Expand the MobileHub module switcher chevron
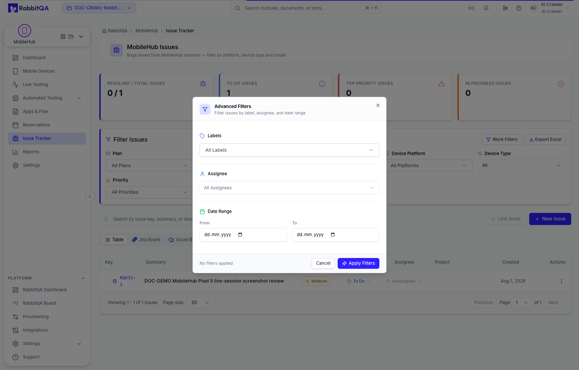Viewport: 579px width, 370px height. [x=81, y=37]
